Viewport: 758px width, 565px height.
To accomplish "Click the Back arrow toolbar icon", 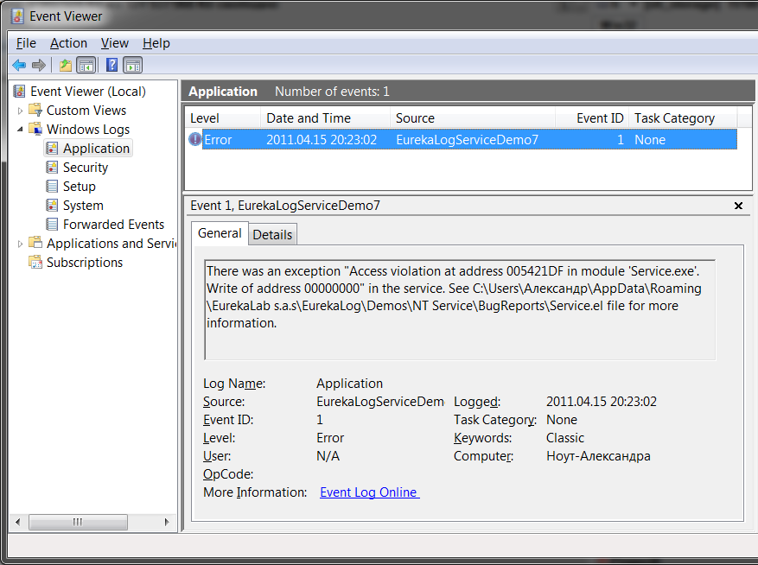I will [x=19, y=65].
